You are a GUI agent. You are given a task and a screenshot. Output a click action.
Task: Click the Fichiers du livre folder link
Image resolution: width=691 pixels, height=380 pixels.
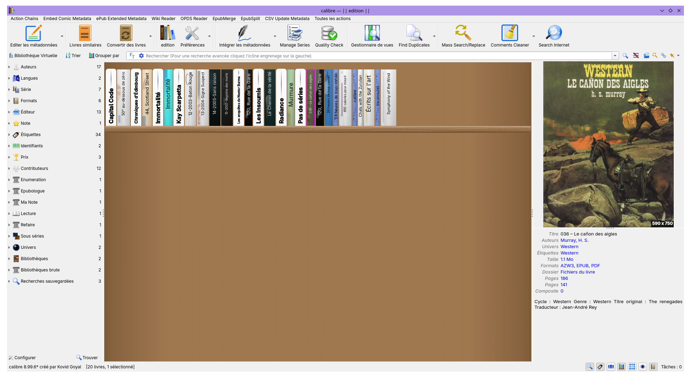tap(577, 272)
